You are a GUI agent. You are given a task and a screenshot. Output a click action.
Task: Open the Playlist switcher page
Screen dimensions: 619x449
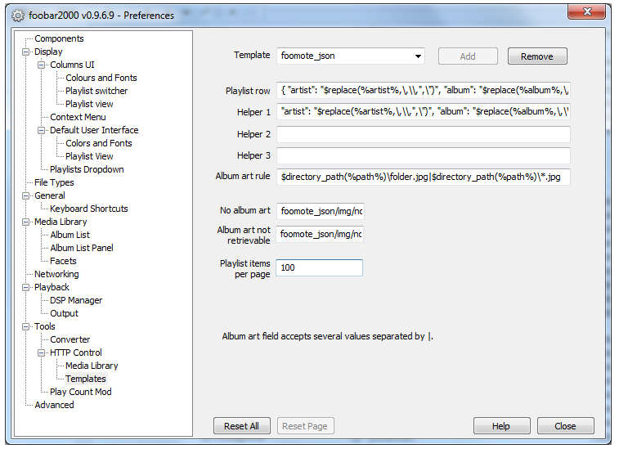tap(96, 91)
